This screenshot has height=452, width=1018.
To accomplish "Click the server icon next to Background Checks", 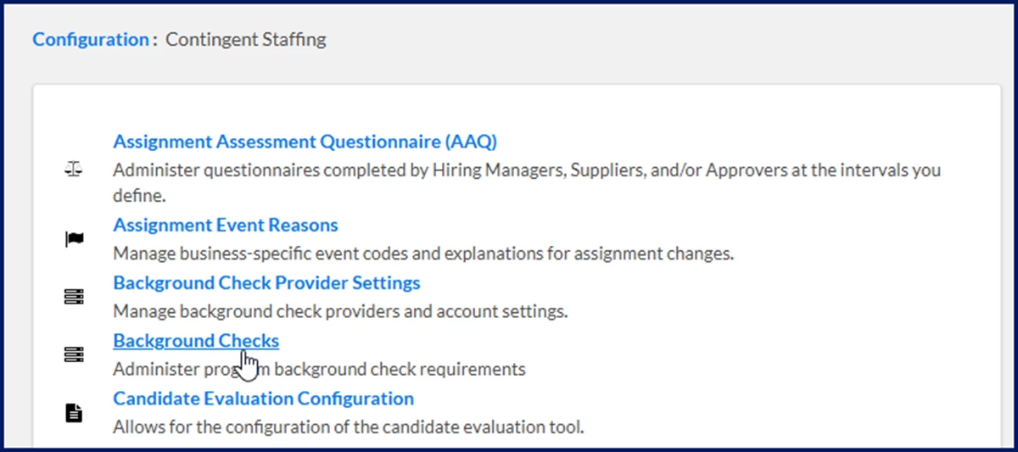I will click(75, 355).
